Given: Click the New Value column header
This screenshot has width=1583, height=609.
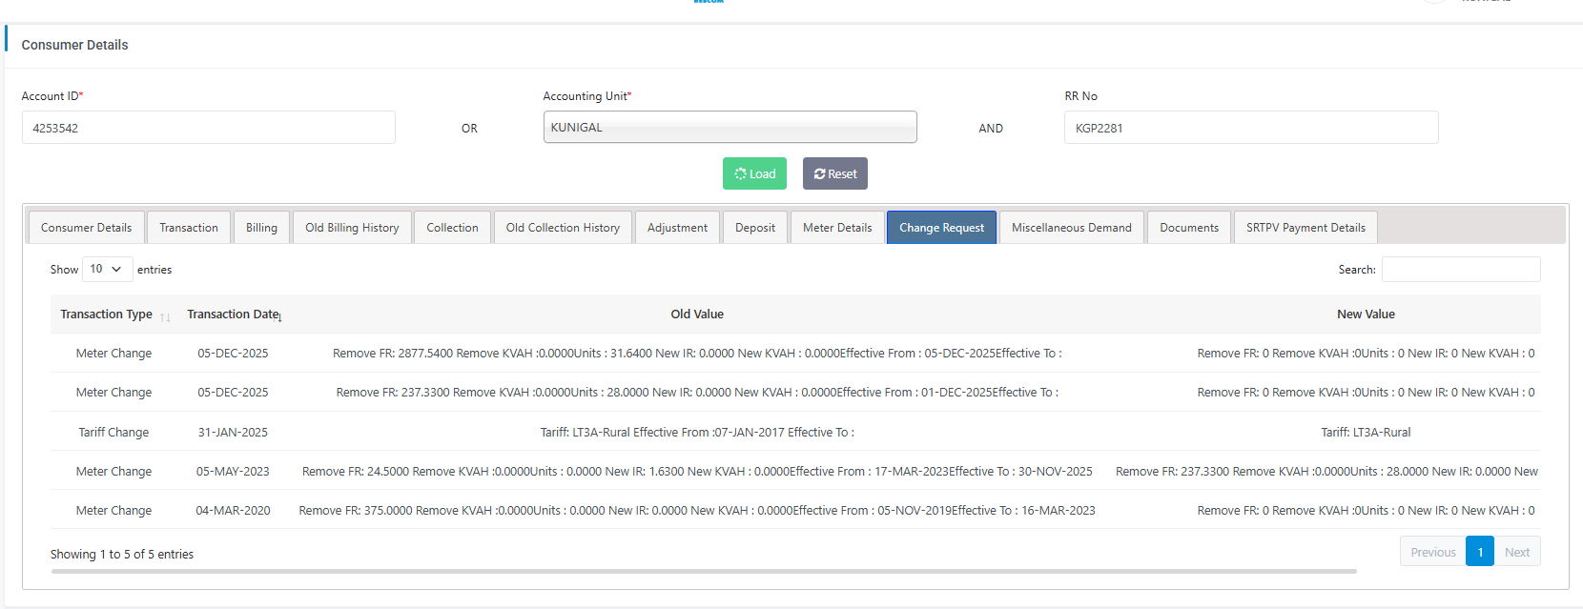Looking at the screenshot, I should point(1366,315).
